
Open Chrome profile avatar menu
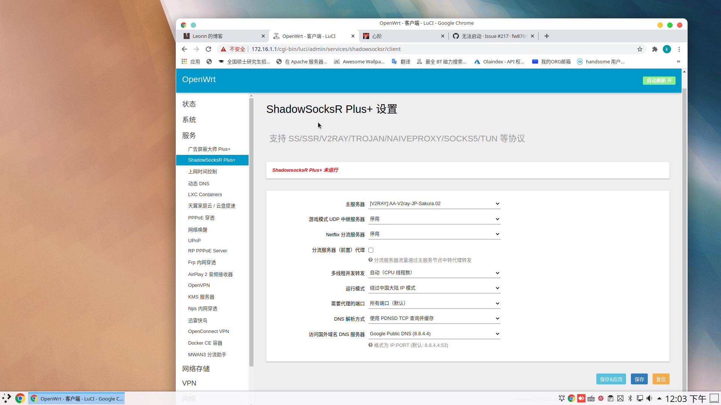coord(667,49)
